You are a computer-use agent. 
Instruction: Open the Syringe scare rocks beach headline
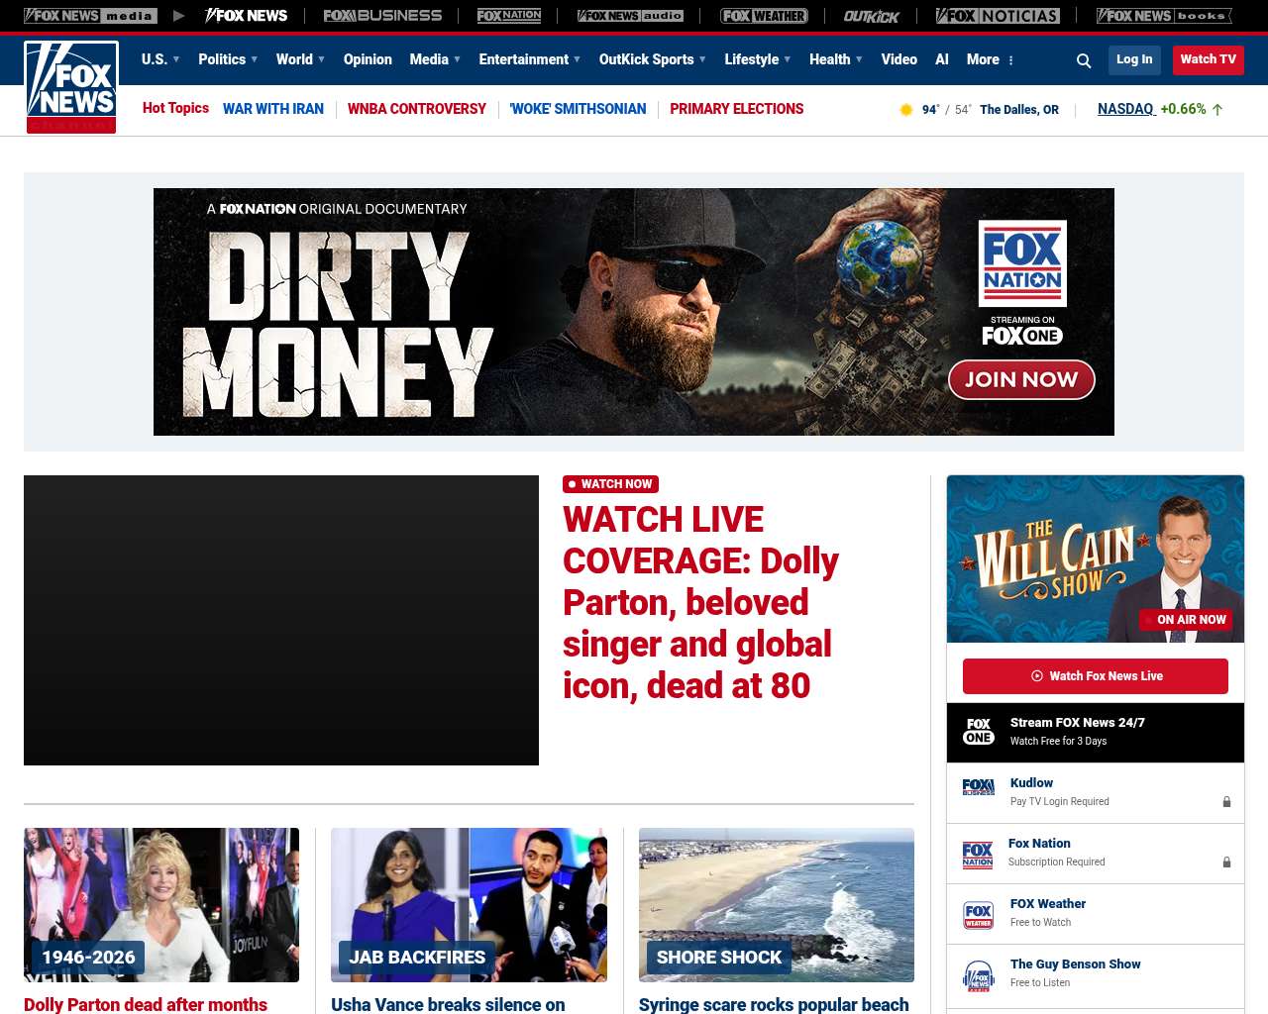tap(774, 1004)
